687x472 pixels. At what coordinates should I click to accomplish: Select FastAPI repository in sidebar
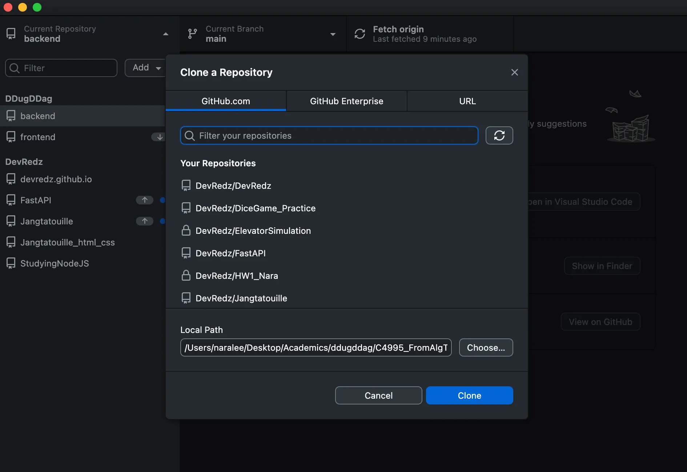[83, 200]
